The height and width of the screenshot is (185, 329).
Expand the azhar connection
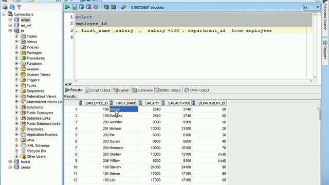pyautogui.click(x=10, y=20)
